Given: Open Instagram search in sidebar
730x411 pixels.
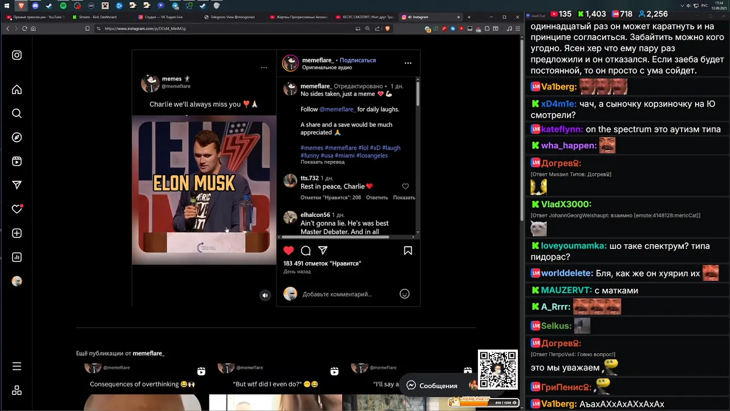Looking at the screenshot, I should point(17,114).
